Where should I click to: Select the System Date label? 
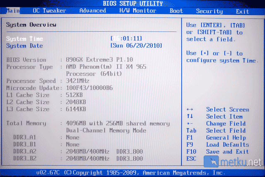coord(24,46)
